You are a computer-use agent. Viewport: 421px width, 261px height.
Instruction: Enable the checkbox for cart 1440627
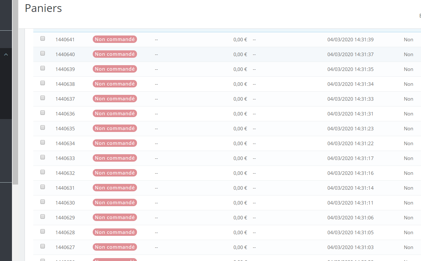coord(43,246)
